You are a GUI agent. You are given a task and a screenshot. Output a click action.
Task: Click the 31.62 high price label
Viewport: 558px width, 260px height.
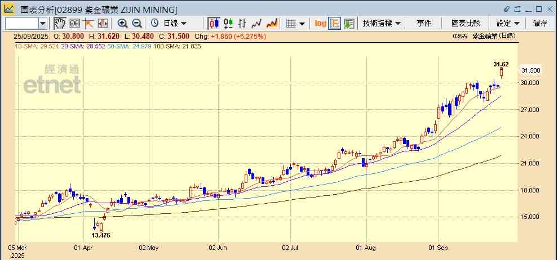pyautogui.click(x=501, y=64)
